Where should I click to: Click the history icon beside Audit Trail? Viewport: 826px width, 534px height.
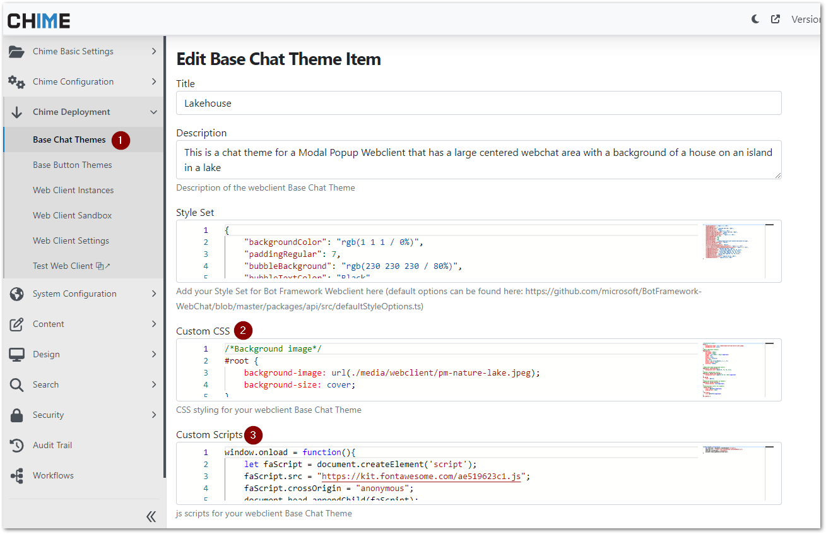[x=16, y=446]
